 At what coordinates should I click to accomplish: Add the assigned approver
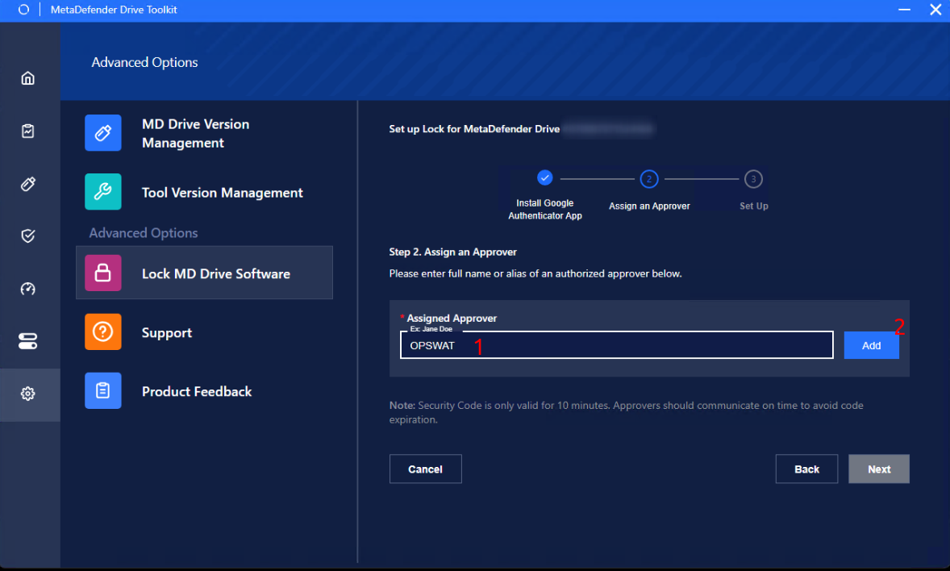(871, 345)
